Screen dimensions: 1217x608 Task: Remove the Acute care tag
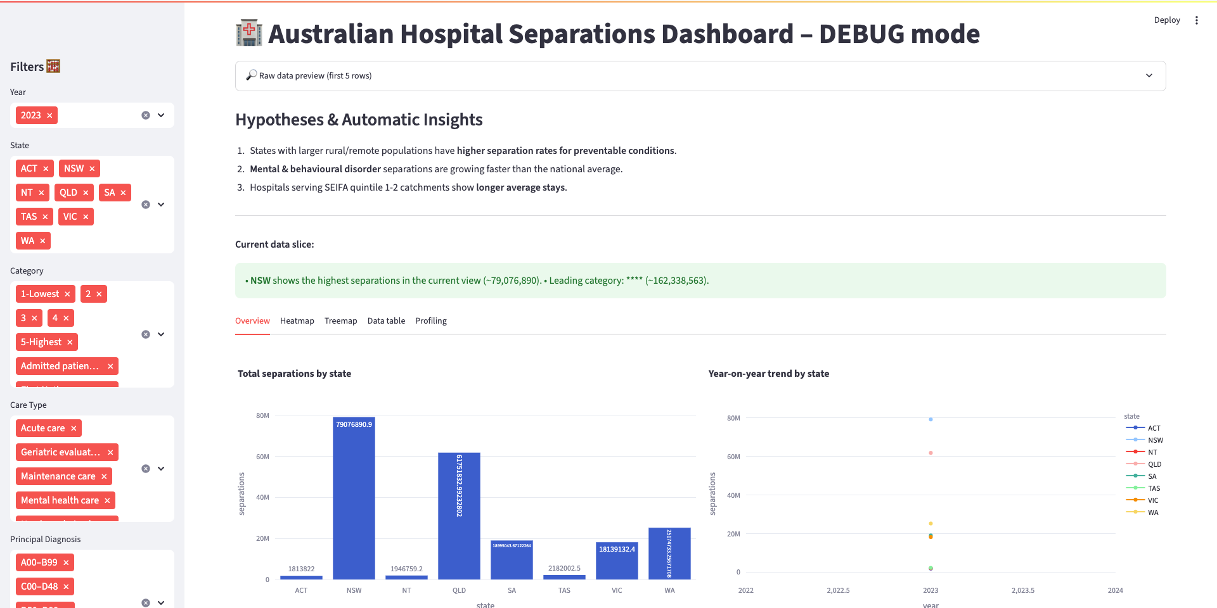[74, 428]
